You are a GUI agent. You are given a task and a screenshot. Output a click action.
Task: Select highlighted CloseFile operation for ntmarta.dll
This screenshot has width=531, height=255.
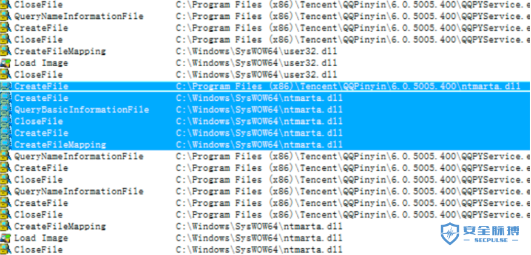(x=38, y=121)
